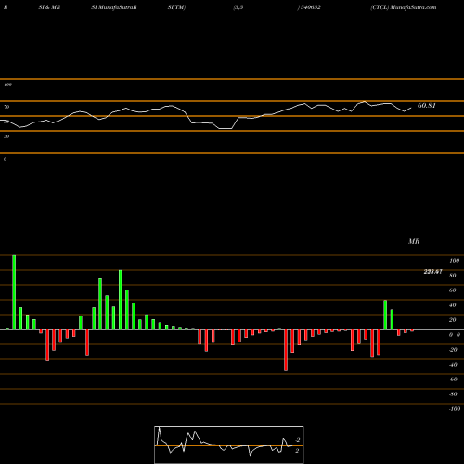Click the MR axis label -40
Image resolution: width=464 pixels, height=464 pixels.
(453, 365)
